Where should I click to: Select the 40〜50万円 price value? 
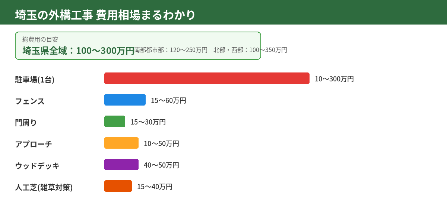(161, 165)
